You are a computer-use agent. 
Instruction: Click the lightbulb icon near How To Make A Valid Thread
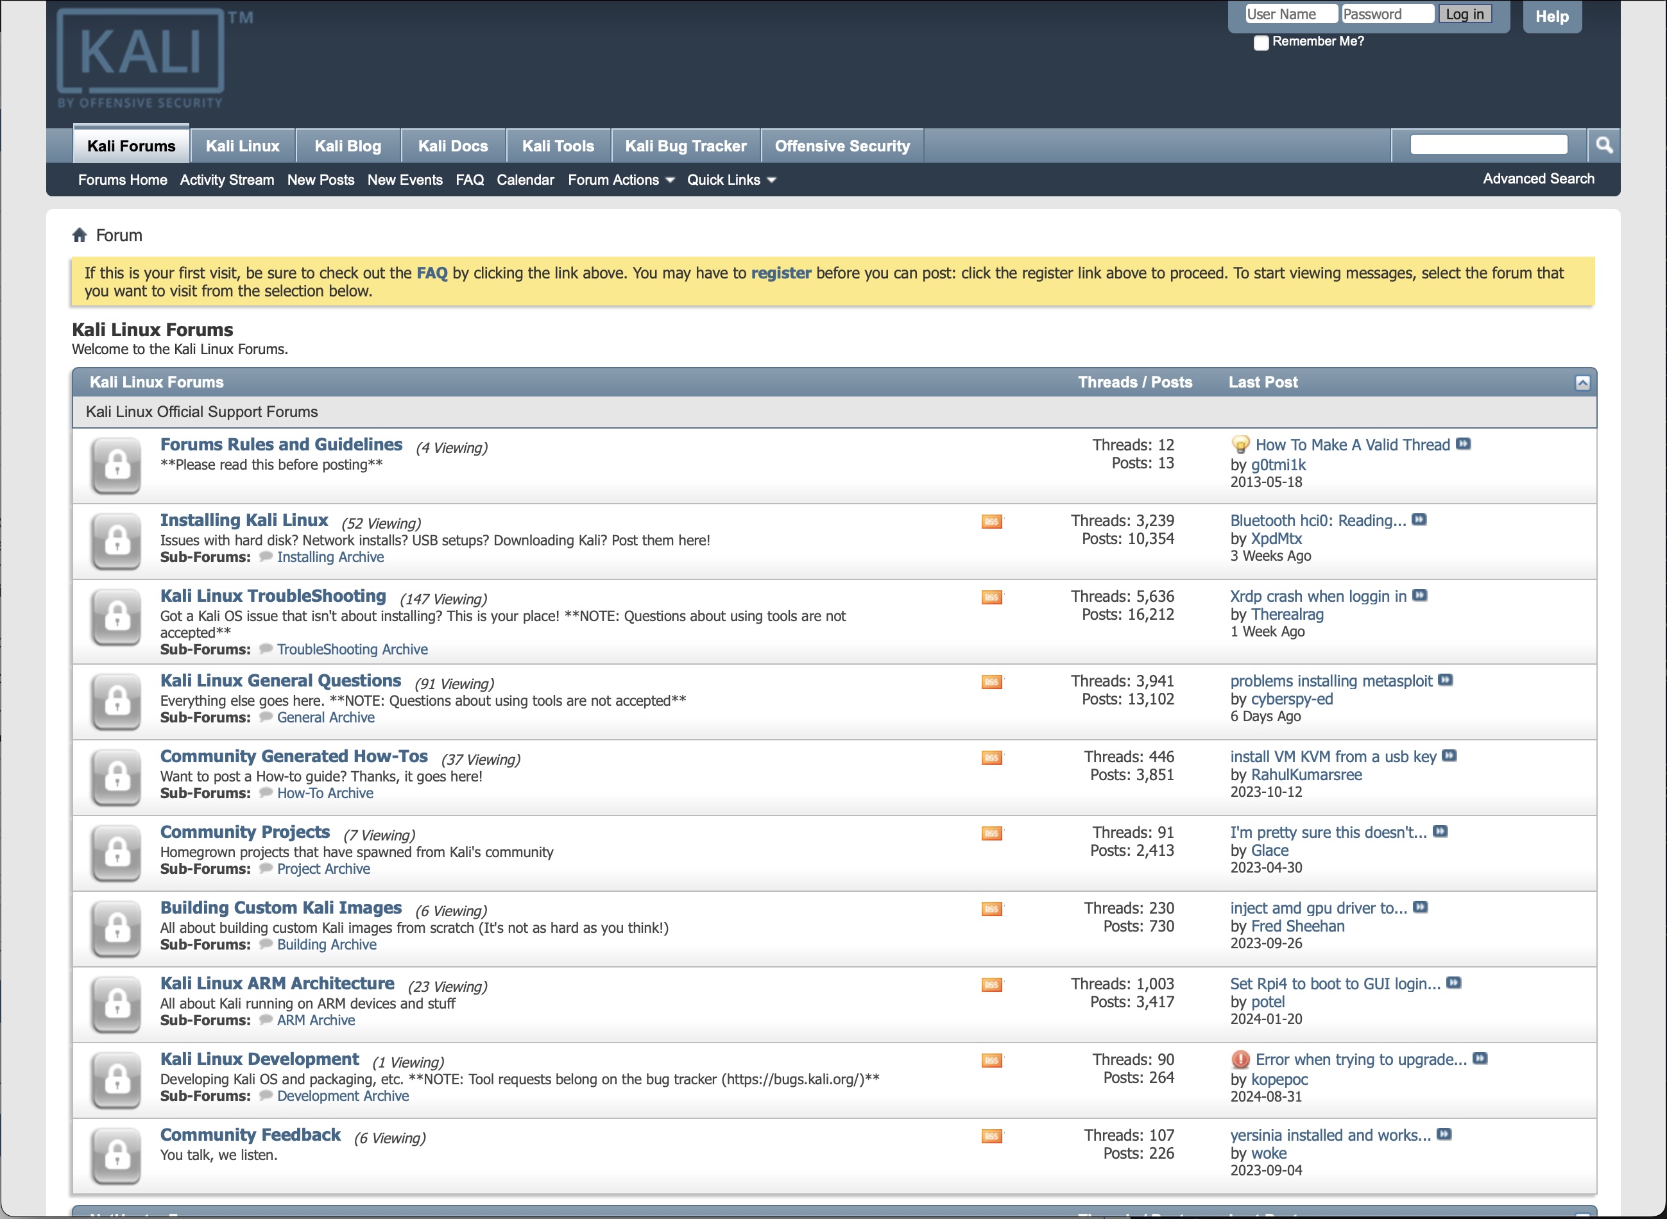click(x=1240, y=444)
